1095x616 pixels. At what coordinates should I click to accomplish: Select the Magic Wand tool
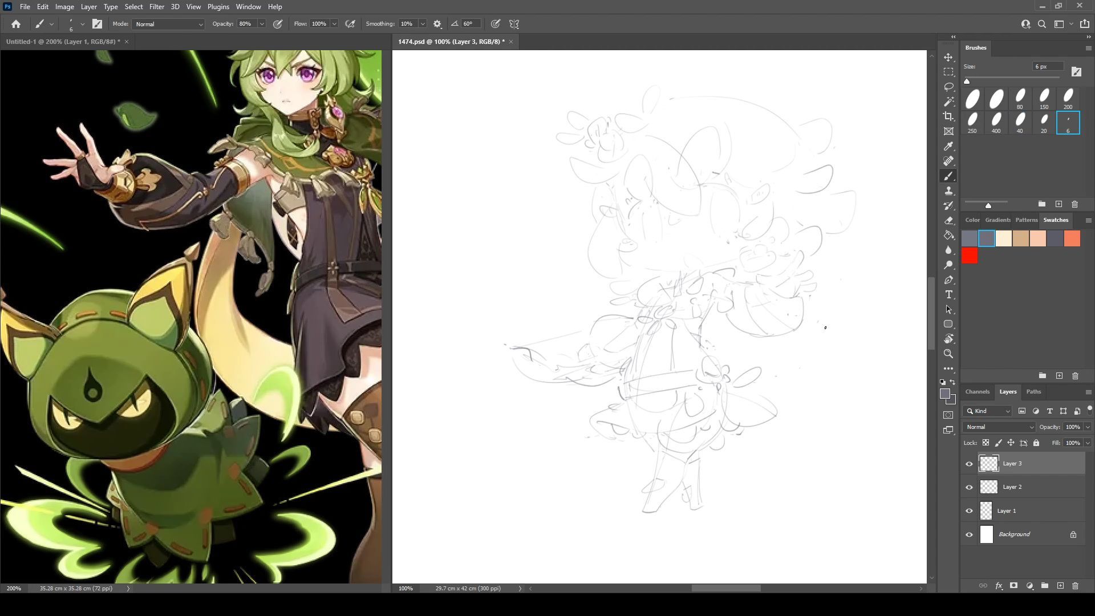pos(948,102)
